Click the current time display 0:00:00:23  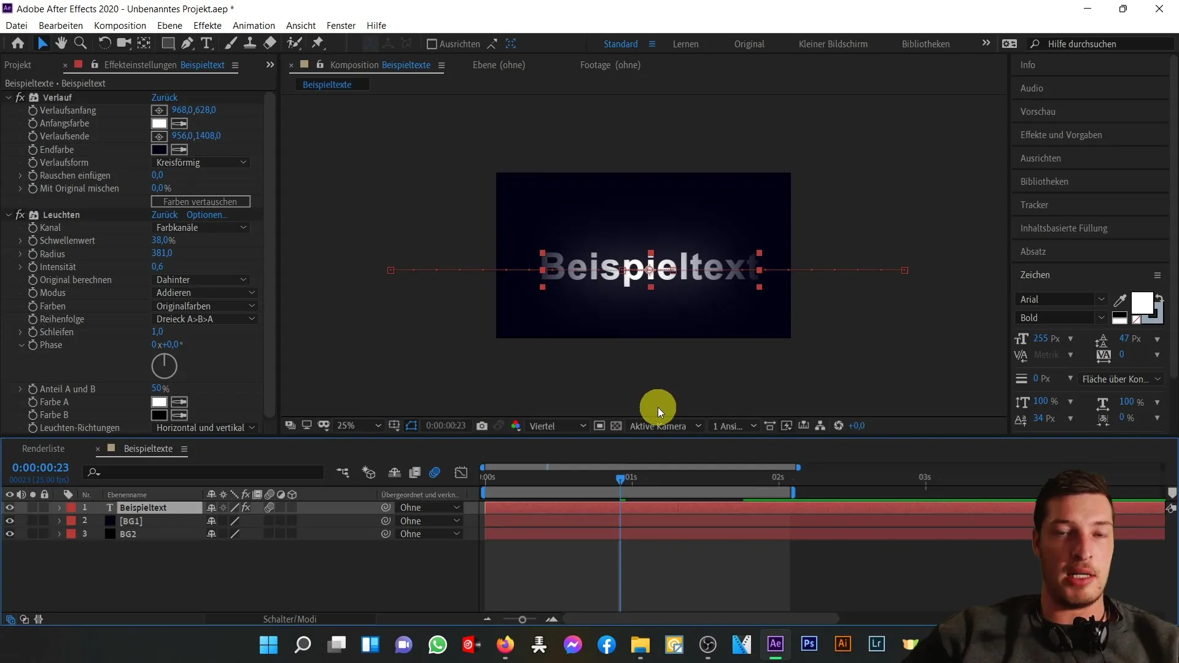coord(41,467)
